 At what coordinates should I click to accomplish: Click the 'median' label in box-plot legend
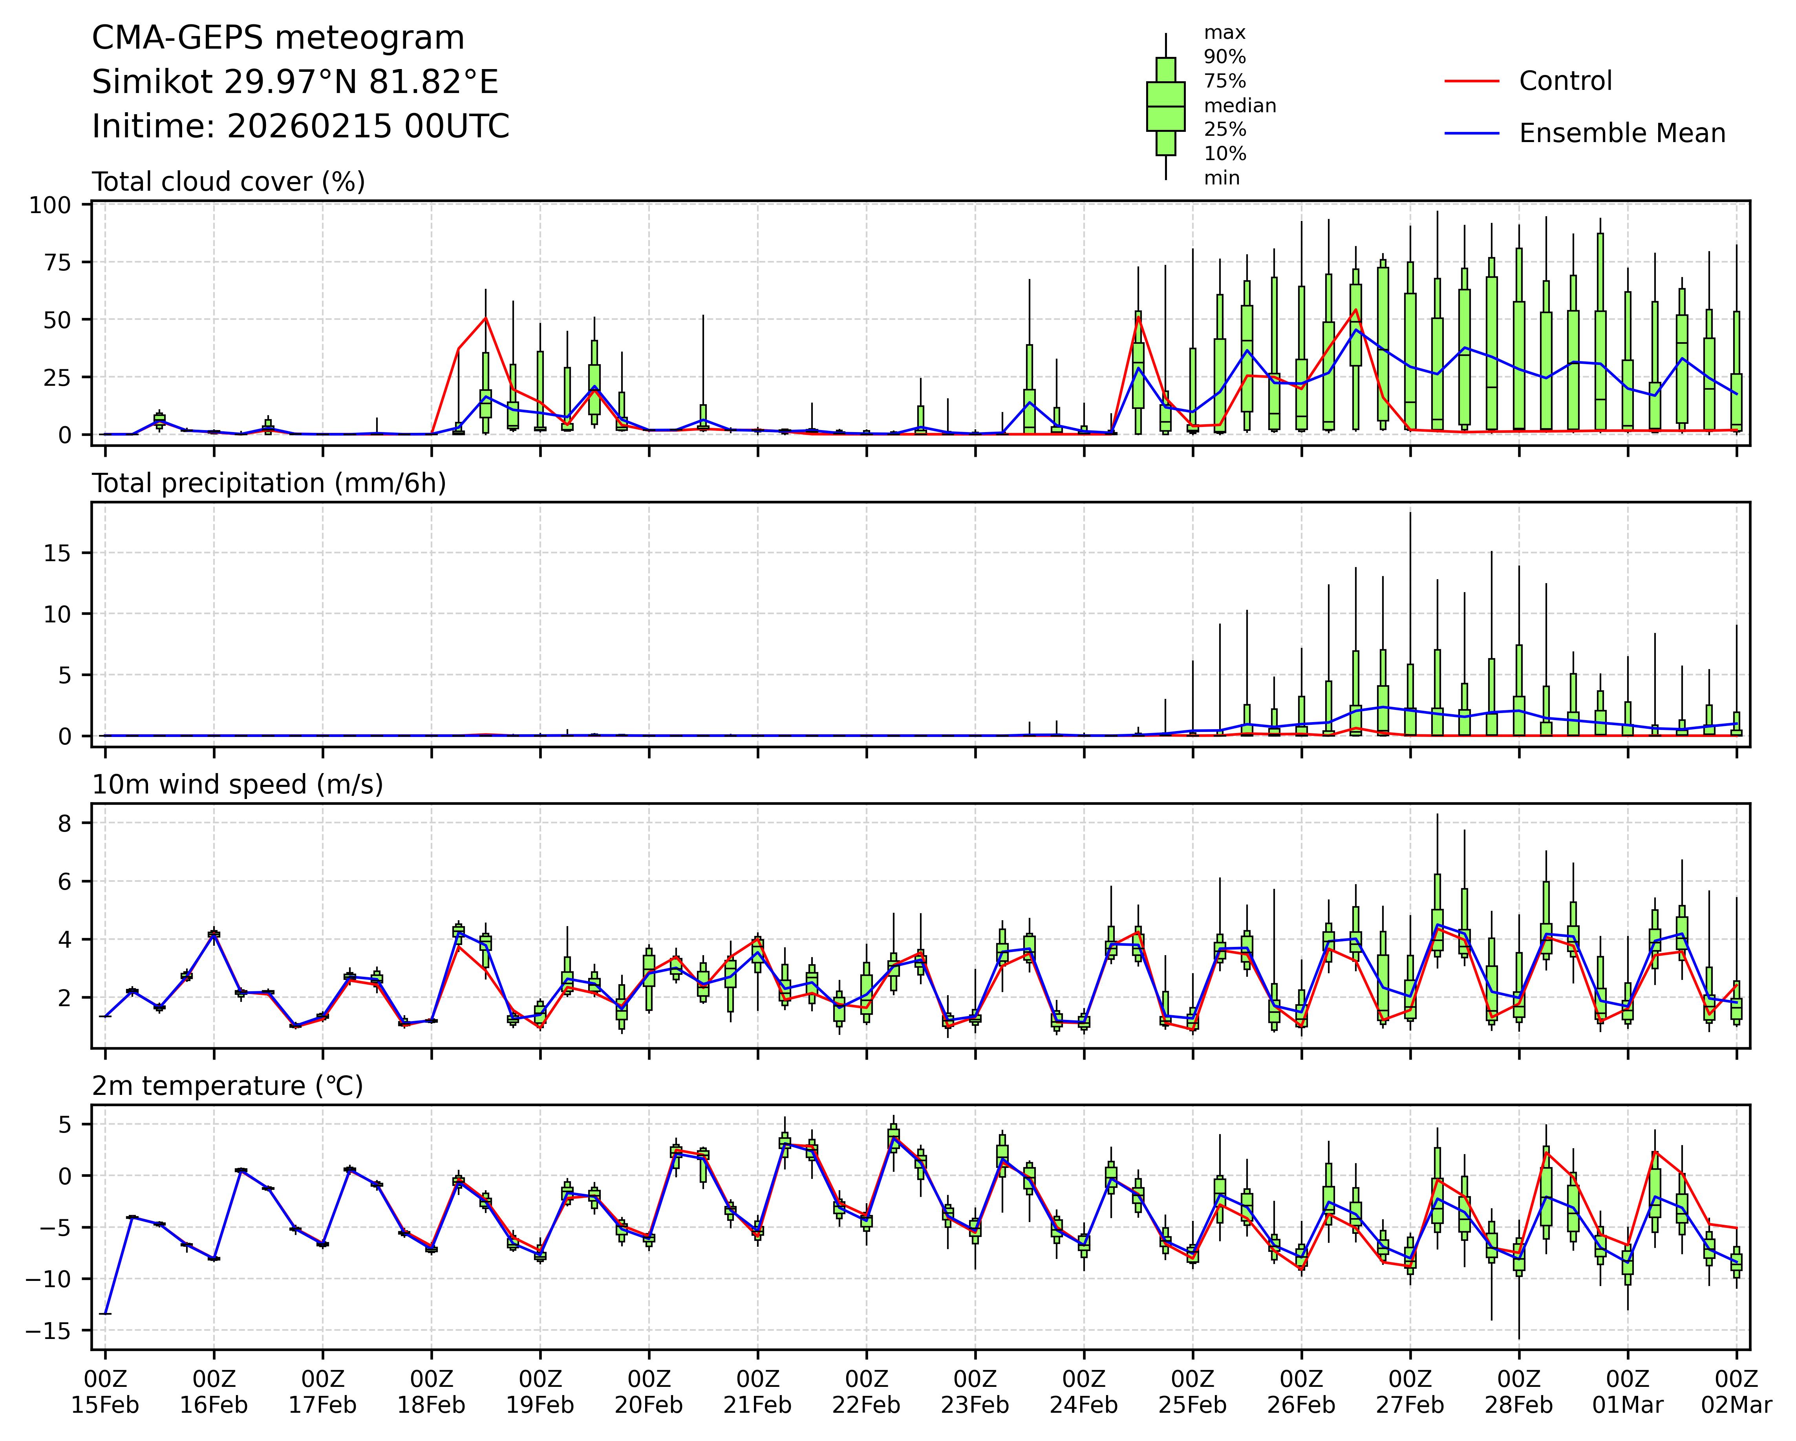(1240, 106)
